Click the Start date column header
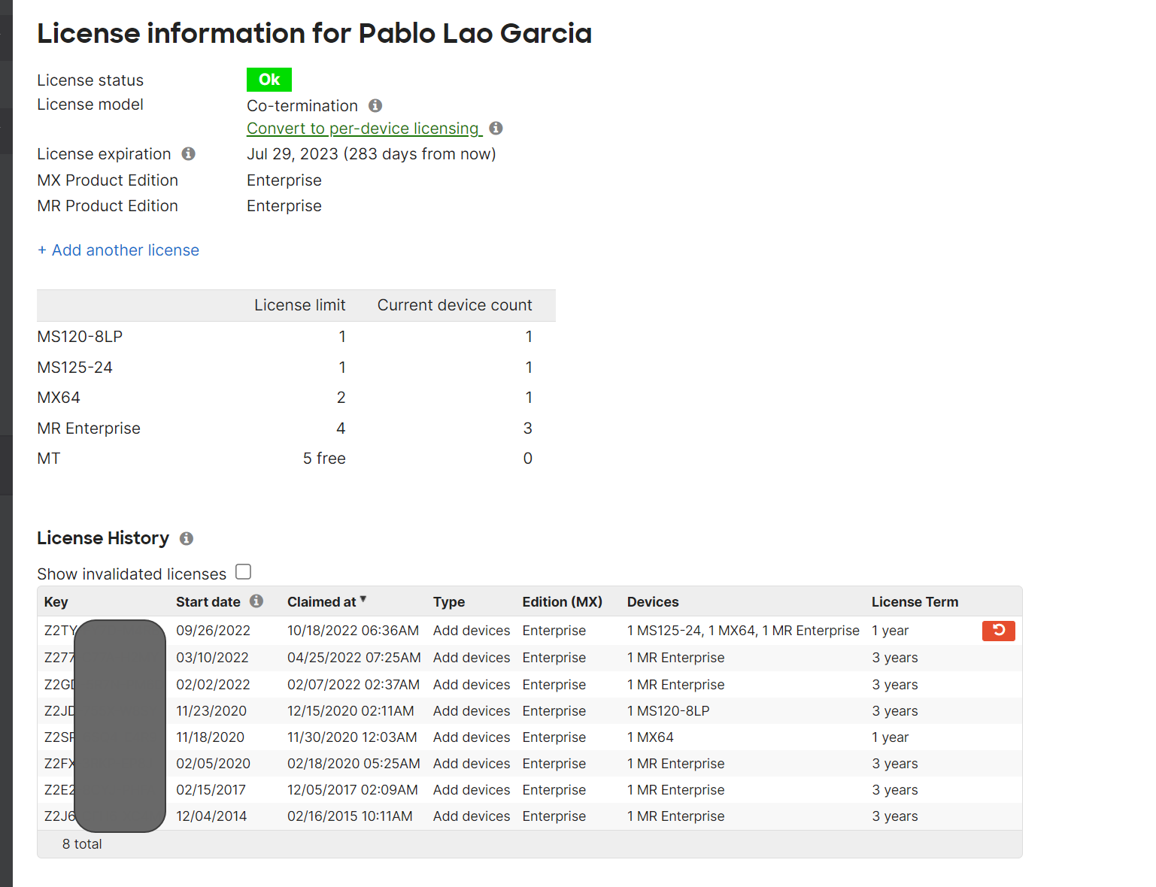Image resolution: width=1156 pixels, height=887 pixels. tap(208, 602)
